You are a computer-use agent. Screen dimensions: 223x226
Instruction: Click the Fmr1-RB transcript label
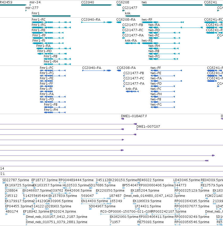pyautogui.click(x=51, y=56)
